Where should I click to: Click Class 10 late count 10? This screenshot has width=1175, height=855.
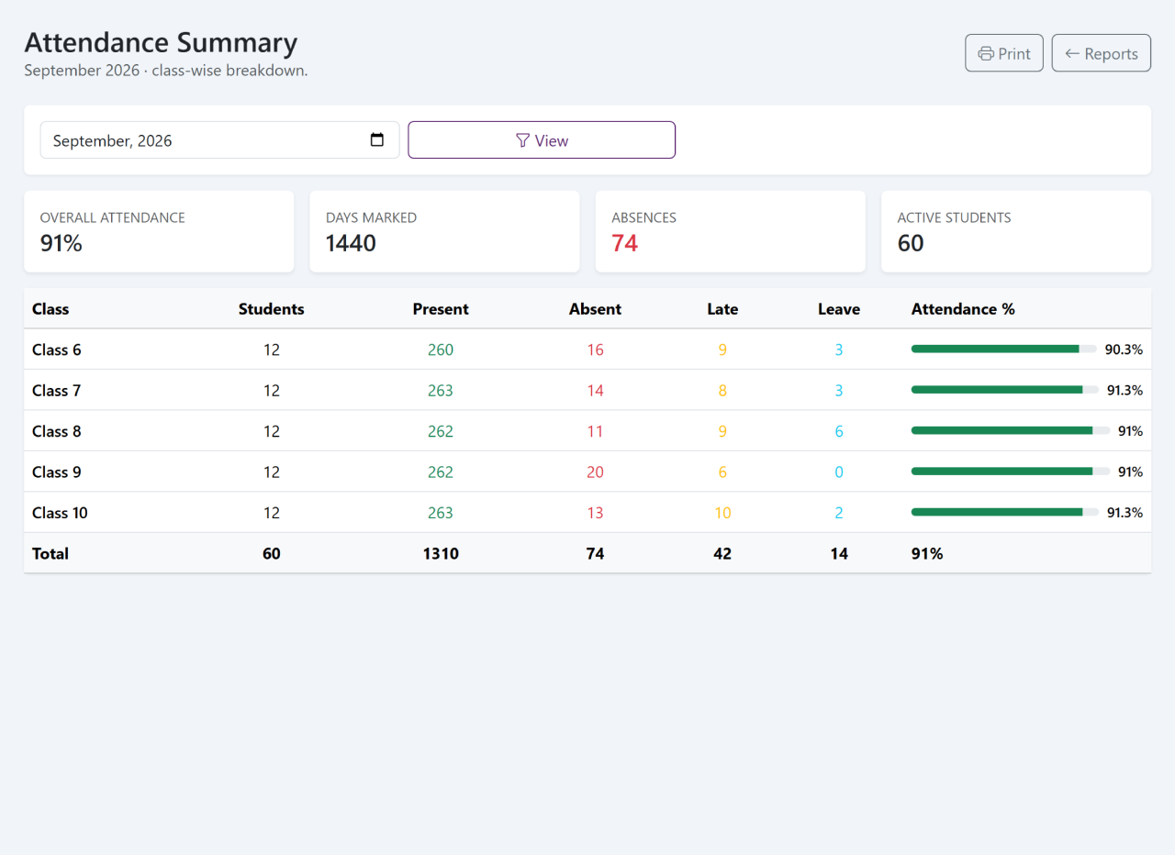722,513
